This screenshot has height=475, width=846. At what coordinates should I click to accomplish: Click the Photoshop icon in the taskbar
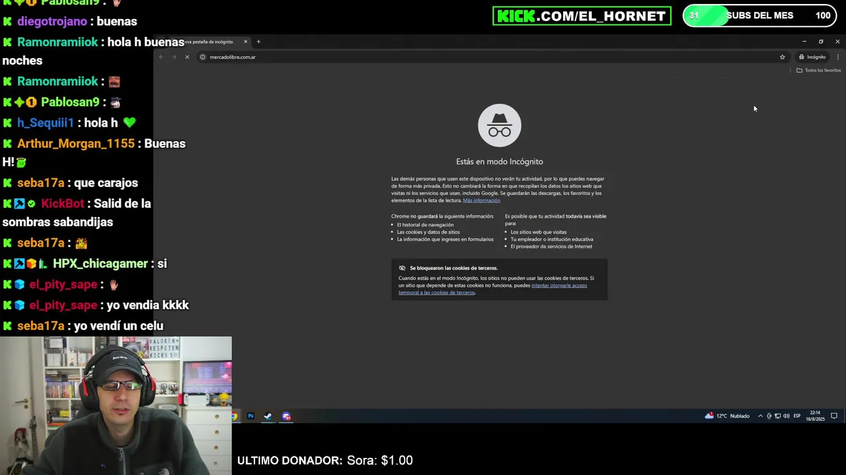coord(250,416)
